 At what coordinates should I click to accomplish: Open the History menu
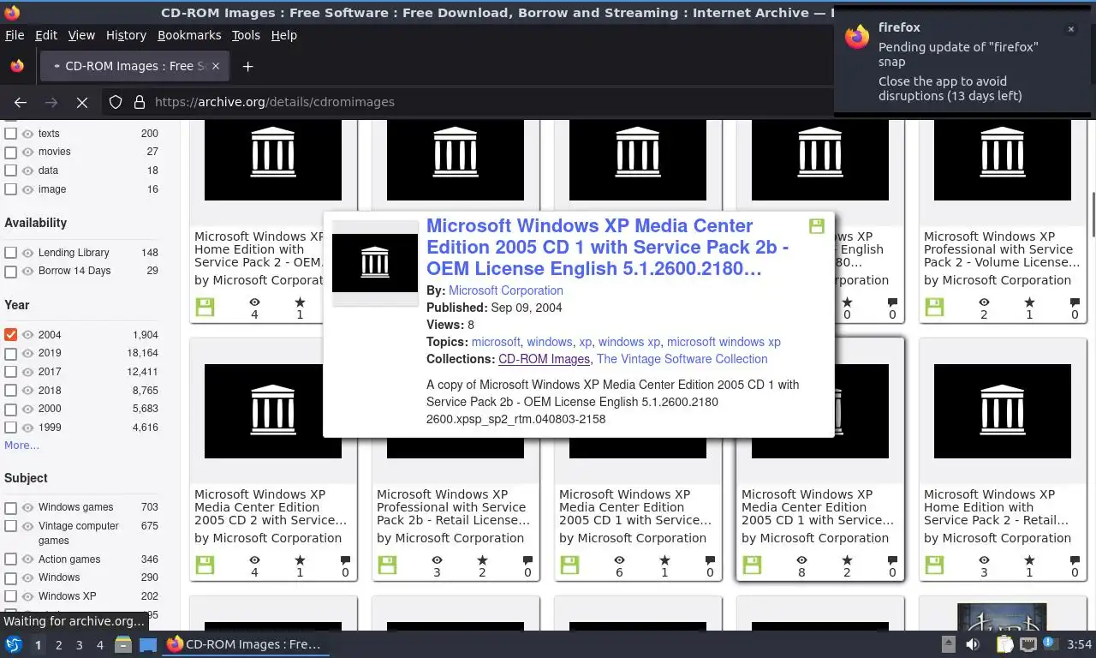126,35
